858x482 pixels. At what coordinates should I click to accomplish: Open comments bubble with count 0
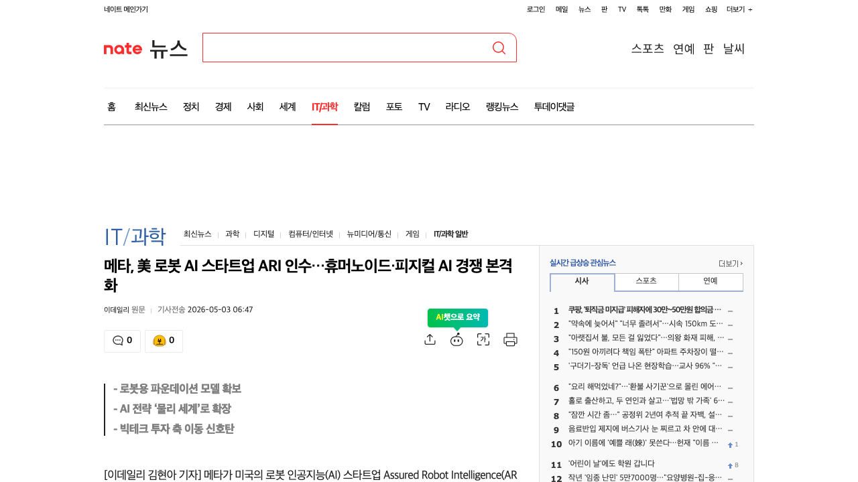point(122,341)
